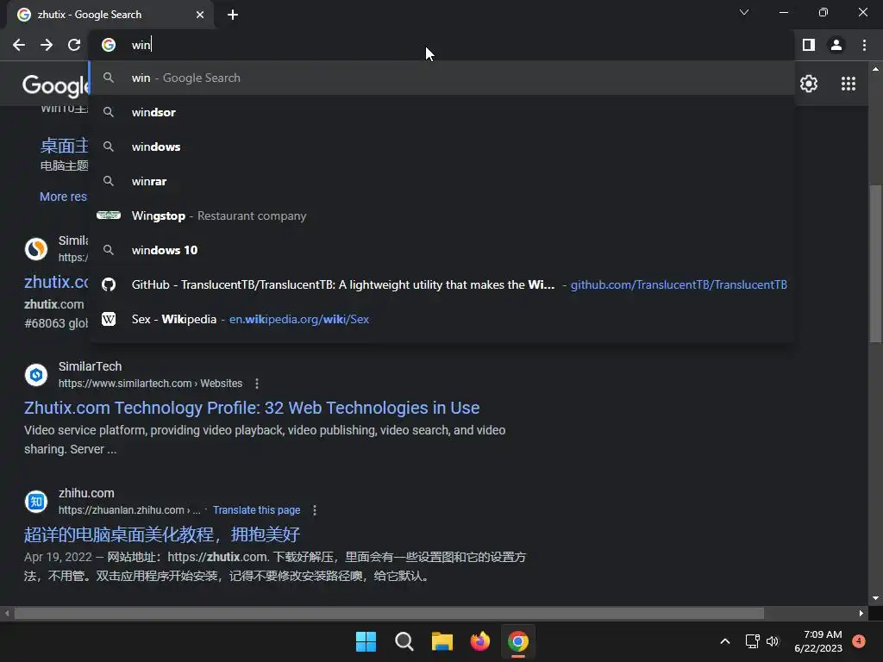883x662 pixels.
Task: Close the zhutix Google Search tab
Action: (x=200, y=15)
